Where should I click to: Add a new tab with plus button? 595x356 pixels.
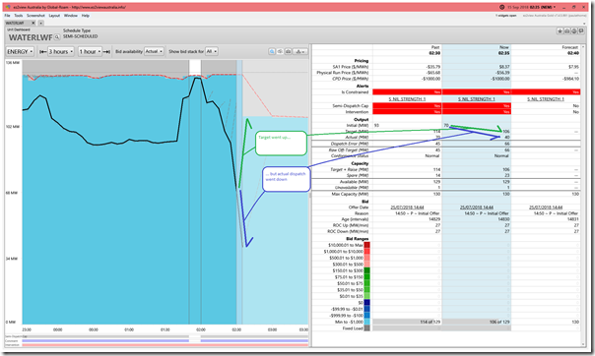click(40, 23)
